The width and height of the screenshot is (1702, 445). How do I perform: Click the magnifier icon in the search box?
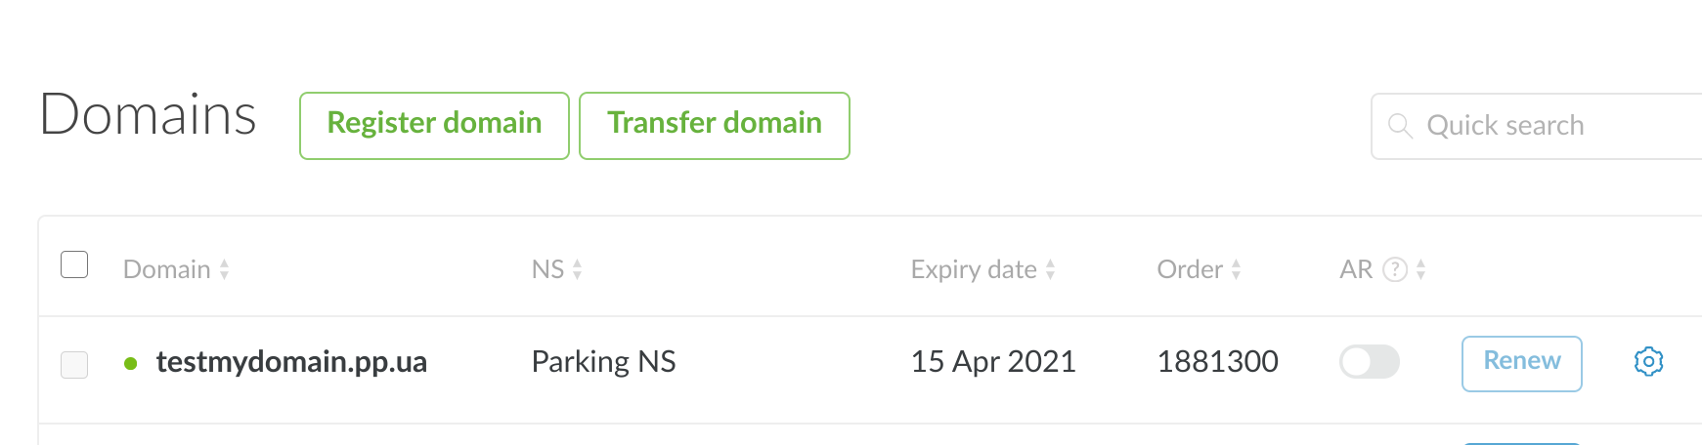click(x=1400, y=126)
